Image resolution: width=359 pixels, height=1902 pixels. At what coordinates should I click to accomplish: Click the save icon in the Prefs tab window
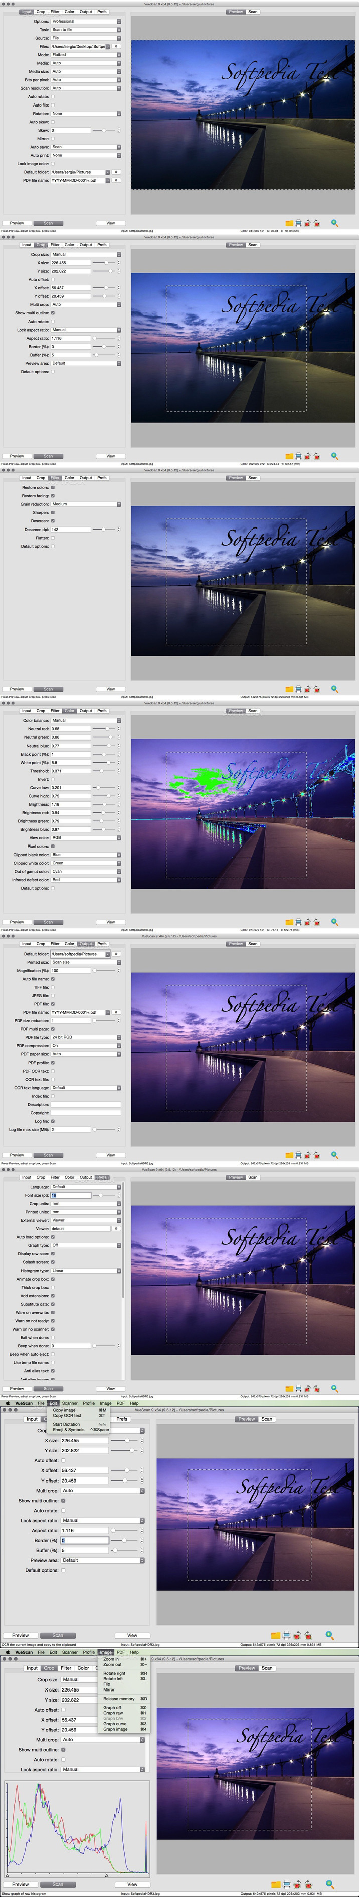click(x=298, y=1388)
